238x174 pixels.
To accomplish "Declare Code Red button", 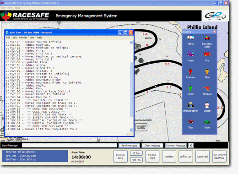I will click(x=202, y=157).
